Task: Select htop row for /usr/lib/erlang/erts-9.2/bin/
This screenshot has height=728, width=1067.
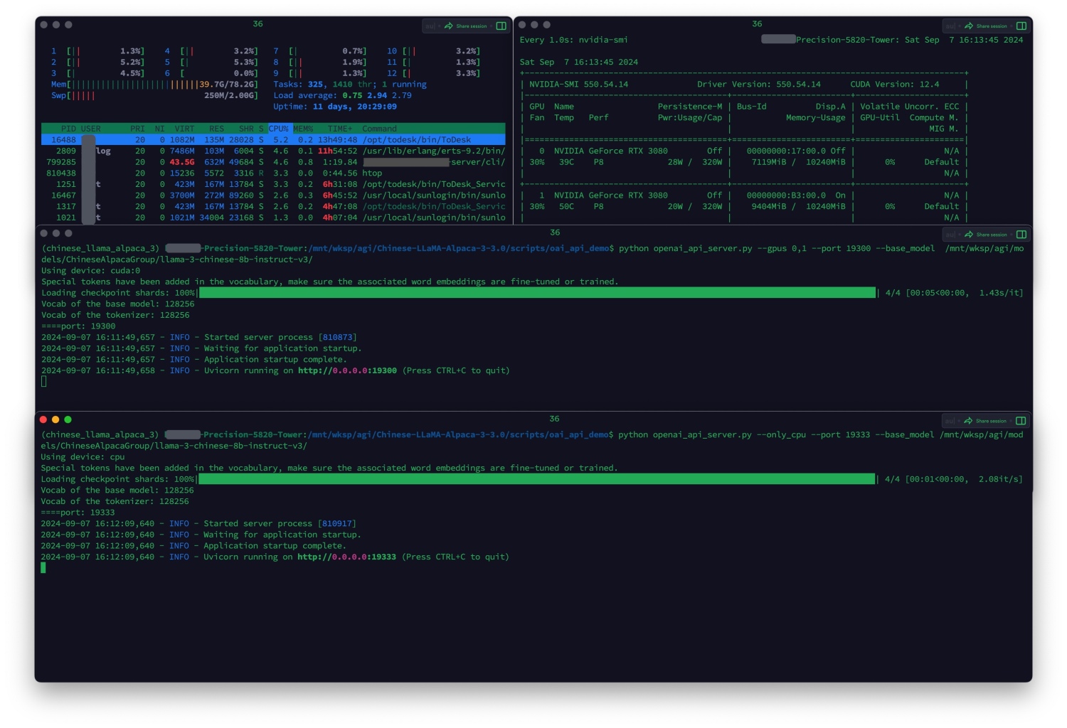Action: click(x=273, y=151)
